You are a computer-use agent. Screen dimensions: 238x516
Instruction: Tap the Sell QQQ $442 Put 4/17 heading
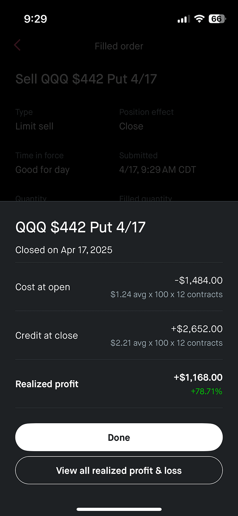tap(86, 79)
